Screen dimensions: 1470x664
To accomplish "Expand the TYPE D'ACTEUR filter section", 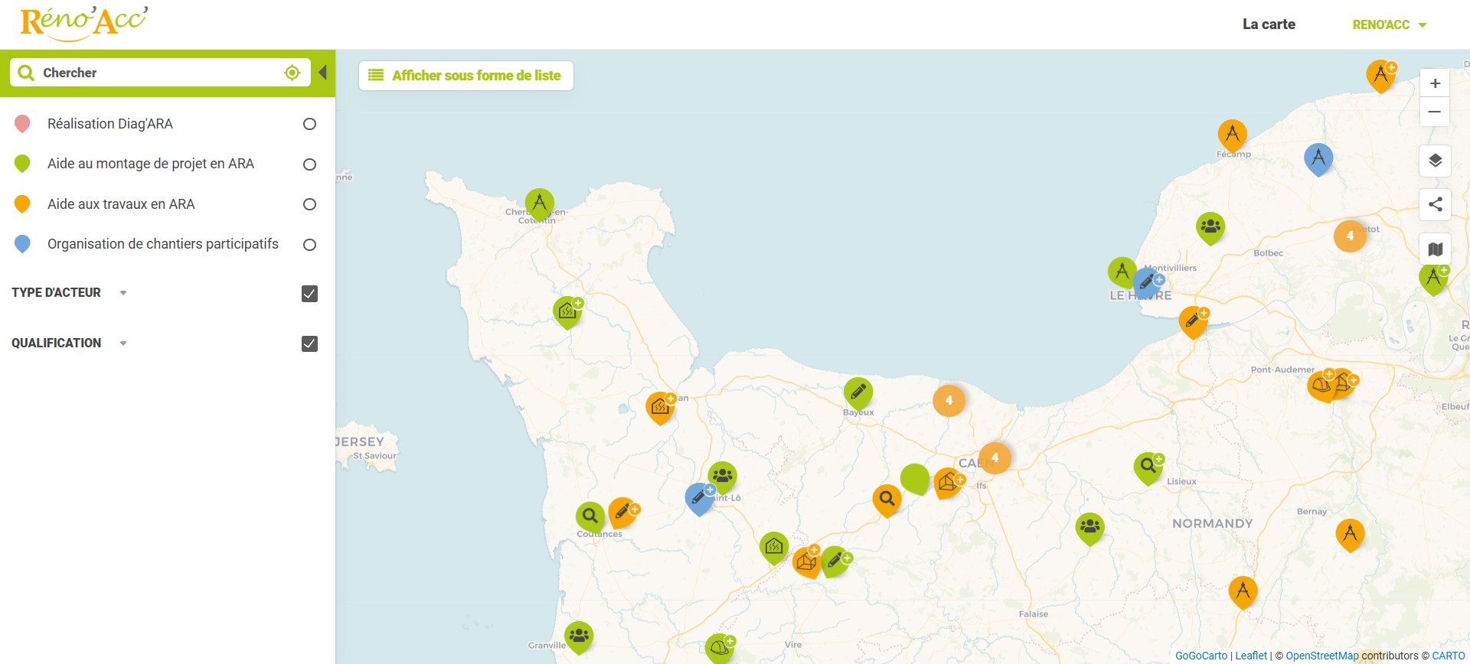I will (123, 293).
